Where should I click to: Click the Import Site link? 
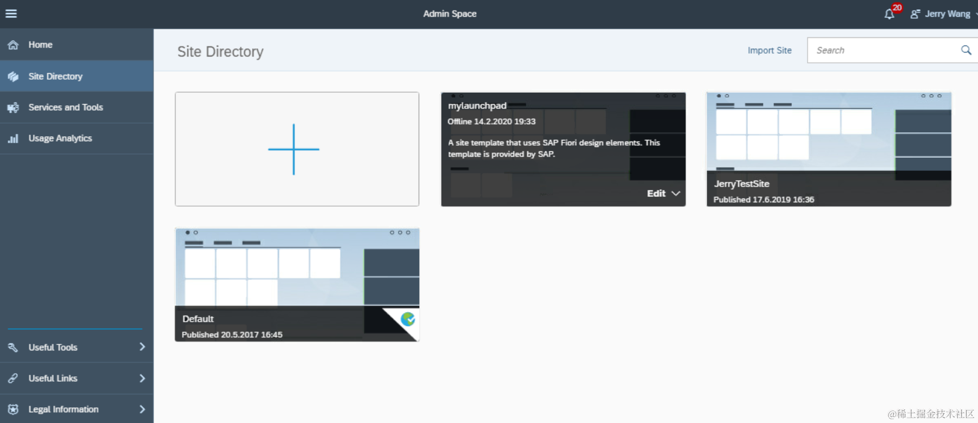coord(769,50)
